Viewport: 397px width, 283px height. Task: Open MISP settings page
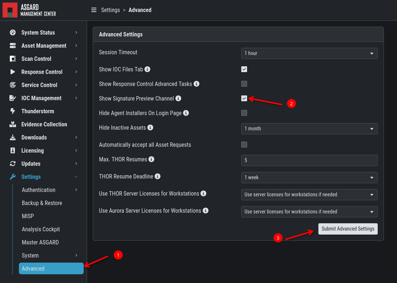pos(28,216)
